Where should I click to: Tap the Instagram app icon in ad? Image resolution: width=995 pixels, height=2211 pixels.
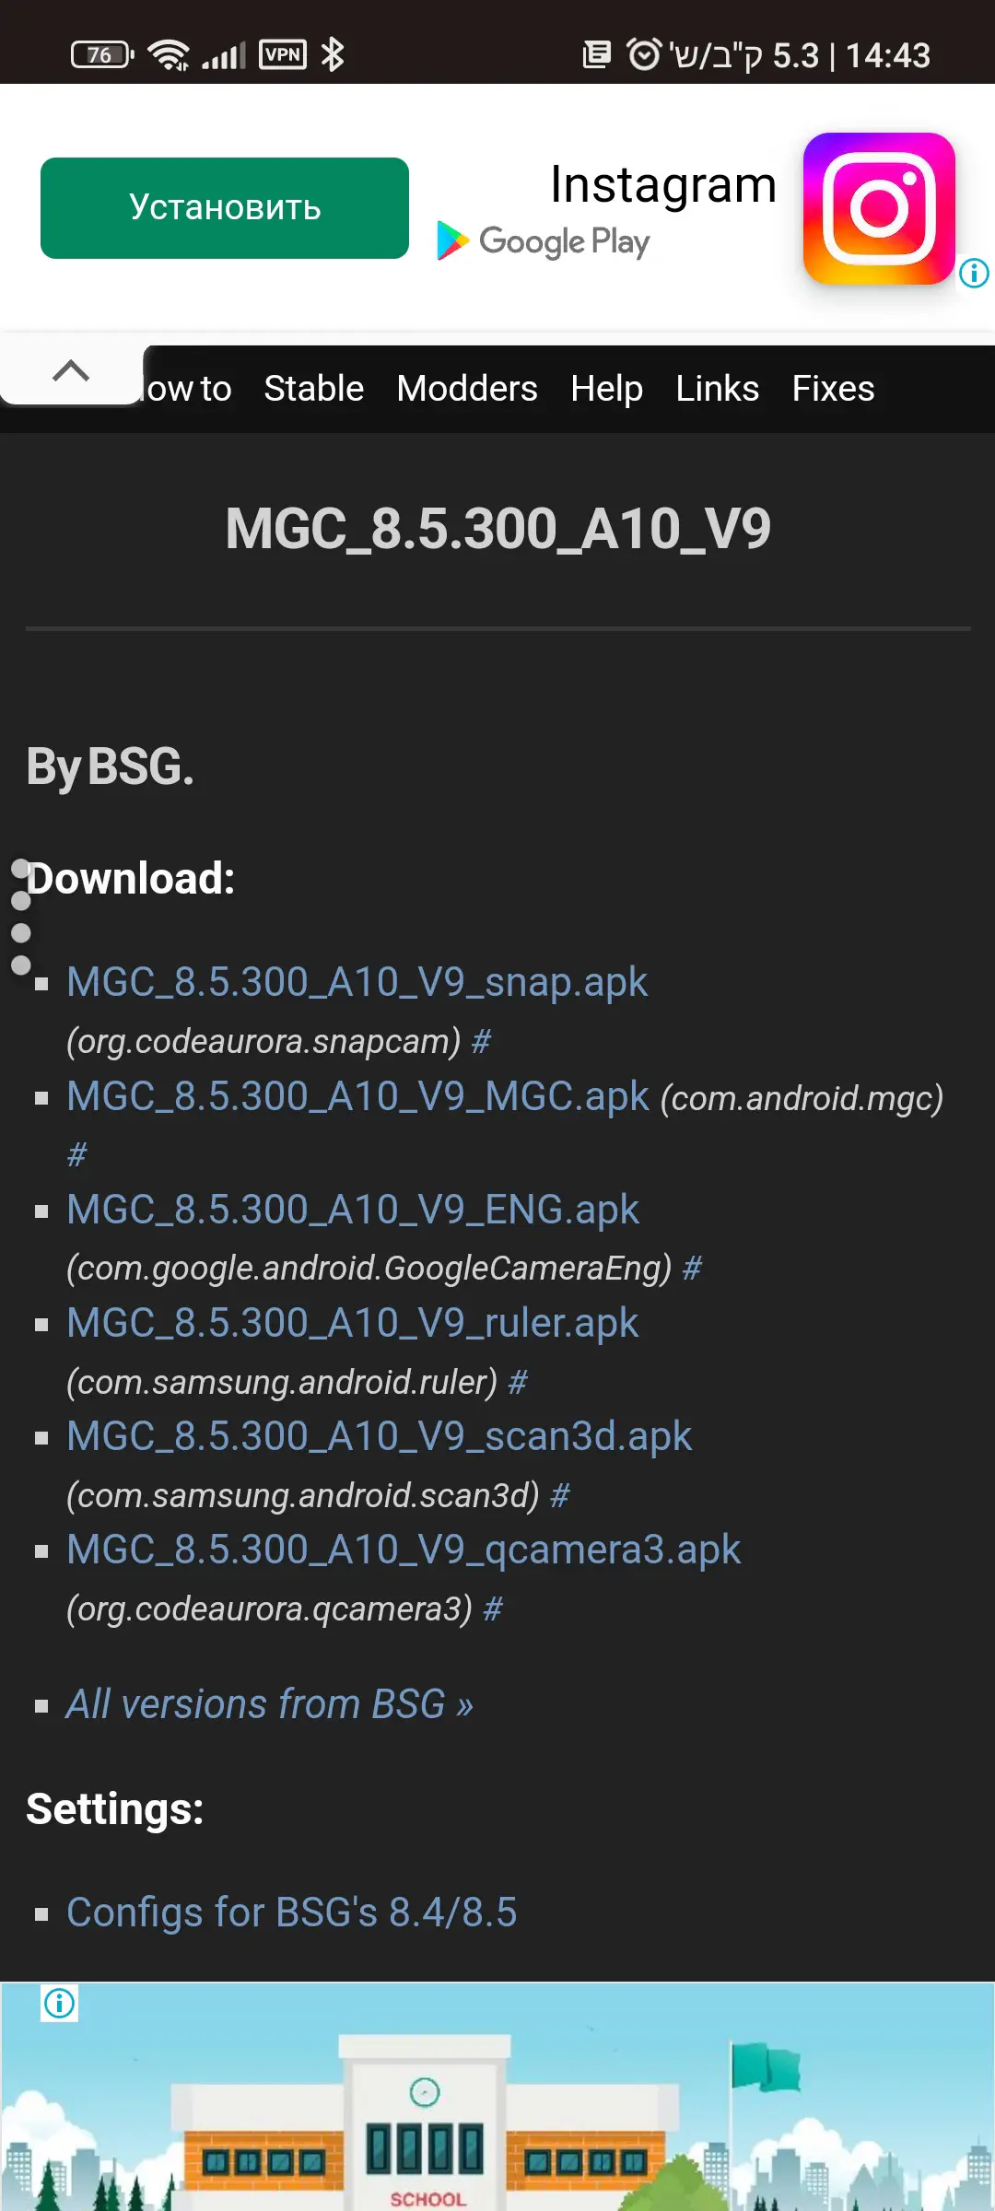click(879, 208)
